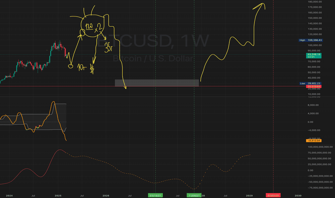Viewport: 335px width, 198px height.
Task: Click the 2026 year label on time axis
Action: pos(106,195)
